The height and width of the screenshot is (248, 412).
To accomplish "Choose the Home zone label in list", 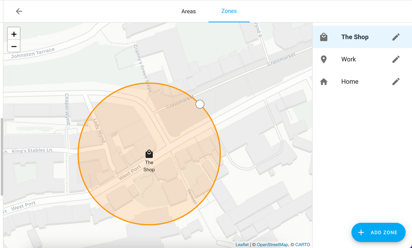I will tap(349, 81).
